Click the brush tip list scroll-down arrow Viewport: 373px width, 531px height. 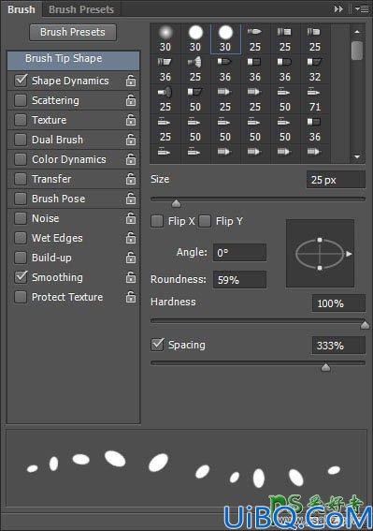click(357, 156)
